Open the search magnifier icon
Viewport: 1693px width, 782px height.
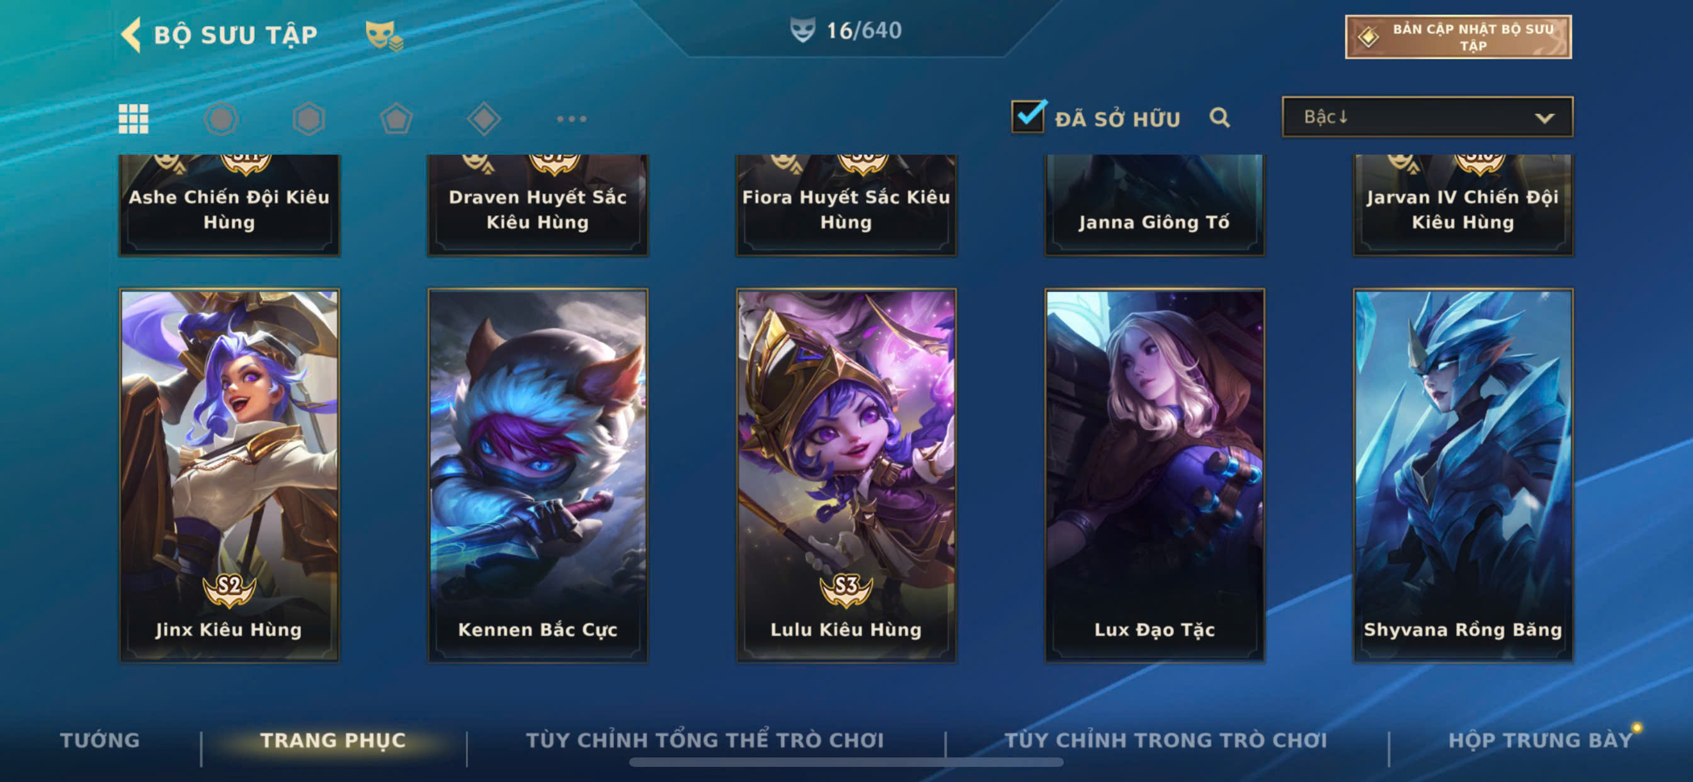click(x=1220, y=118)
